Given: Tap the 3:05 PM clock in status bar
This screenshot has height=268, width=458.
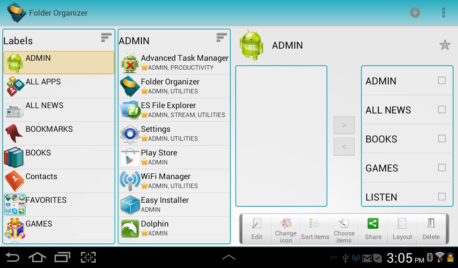Looking at the screenshot, I should click(405, 258).
